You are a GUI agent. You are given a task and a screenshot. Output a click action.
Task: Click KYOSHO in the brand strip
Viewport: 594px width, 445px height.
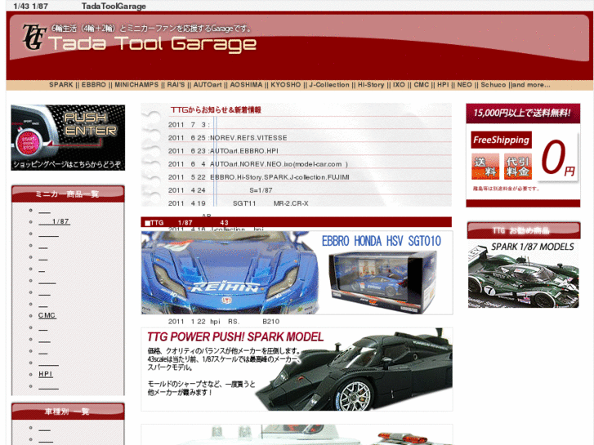click(286, 85)
